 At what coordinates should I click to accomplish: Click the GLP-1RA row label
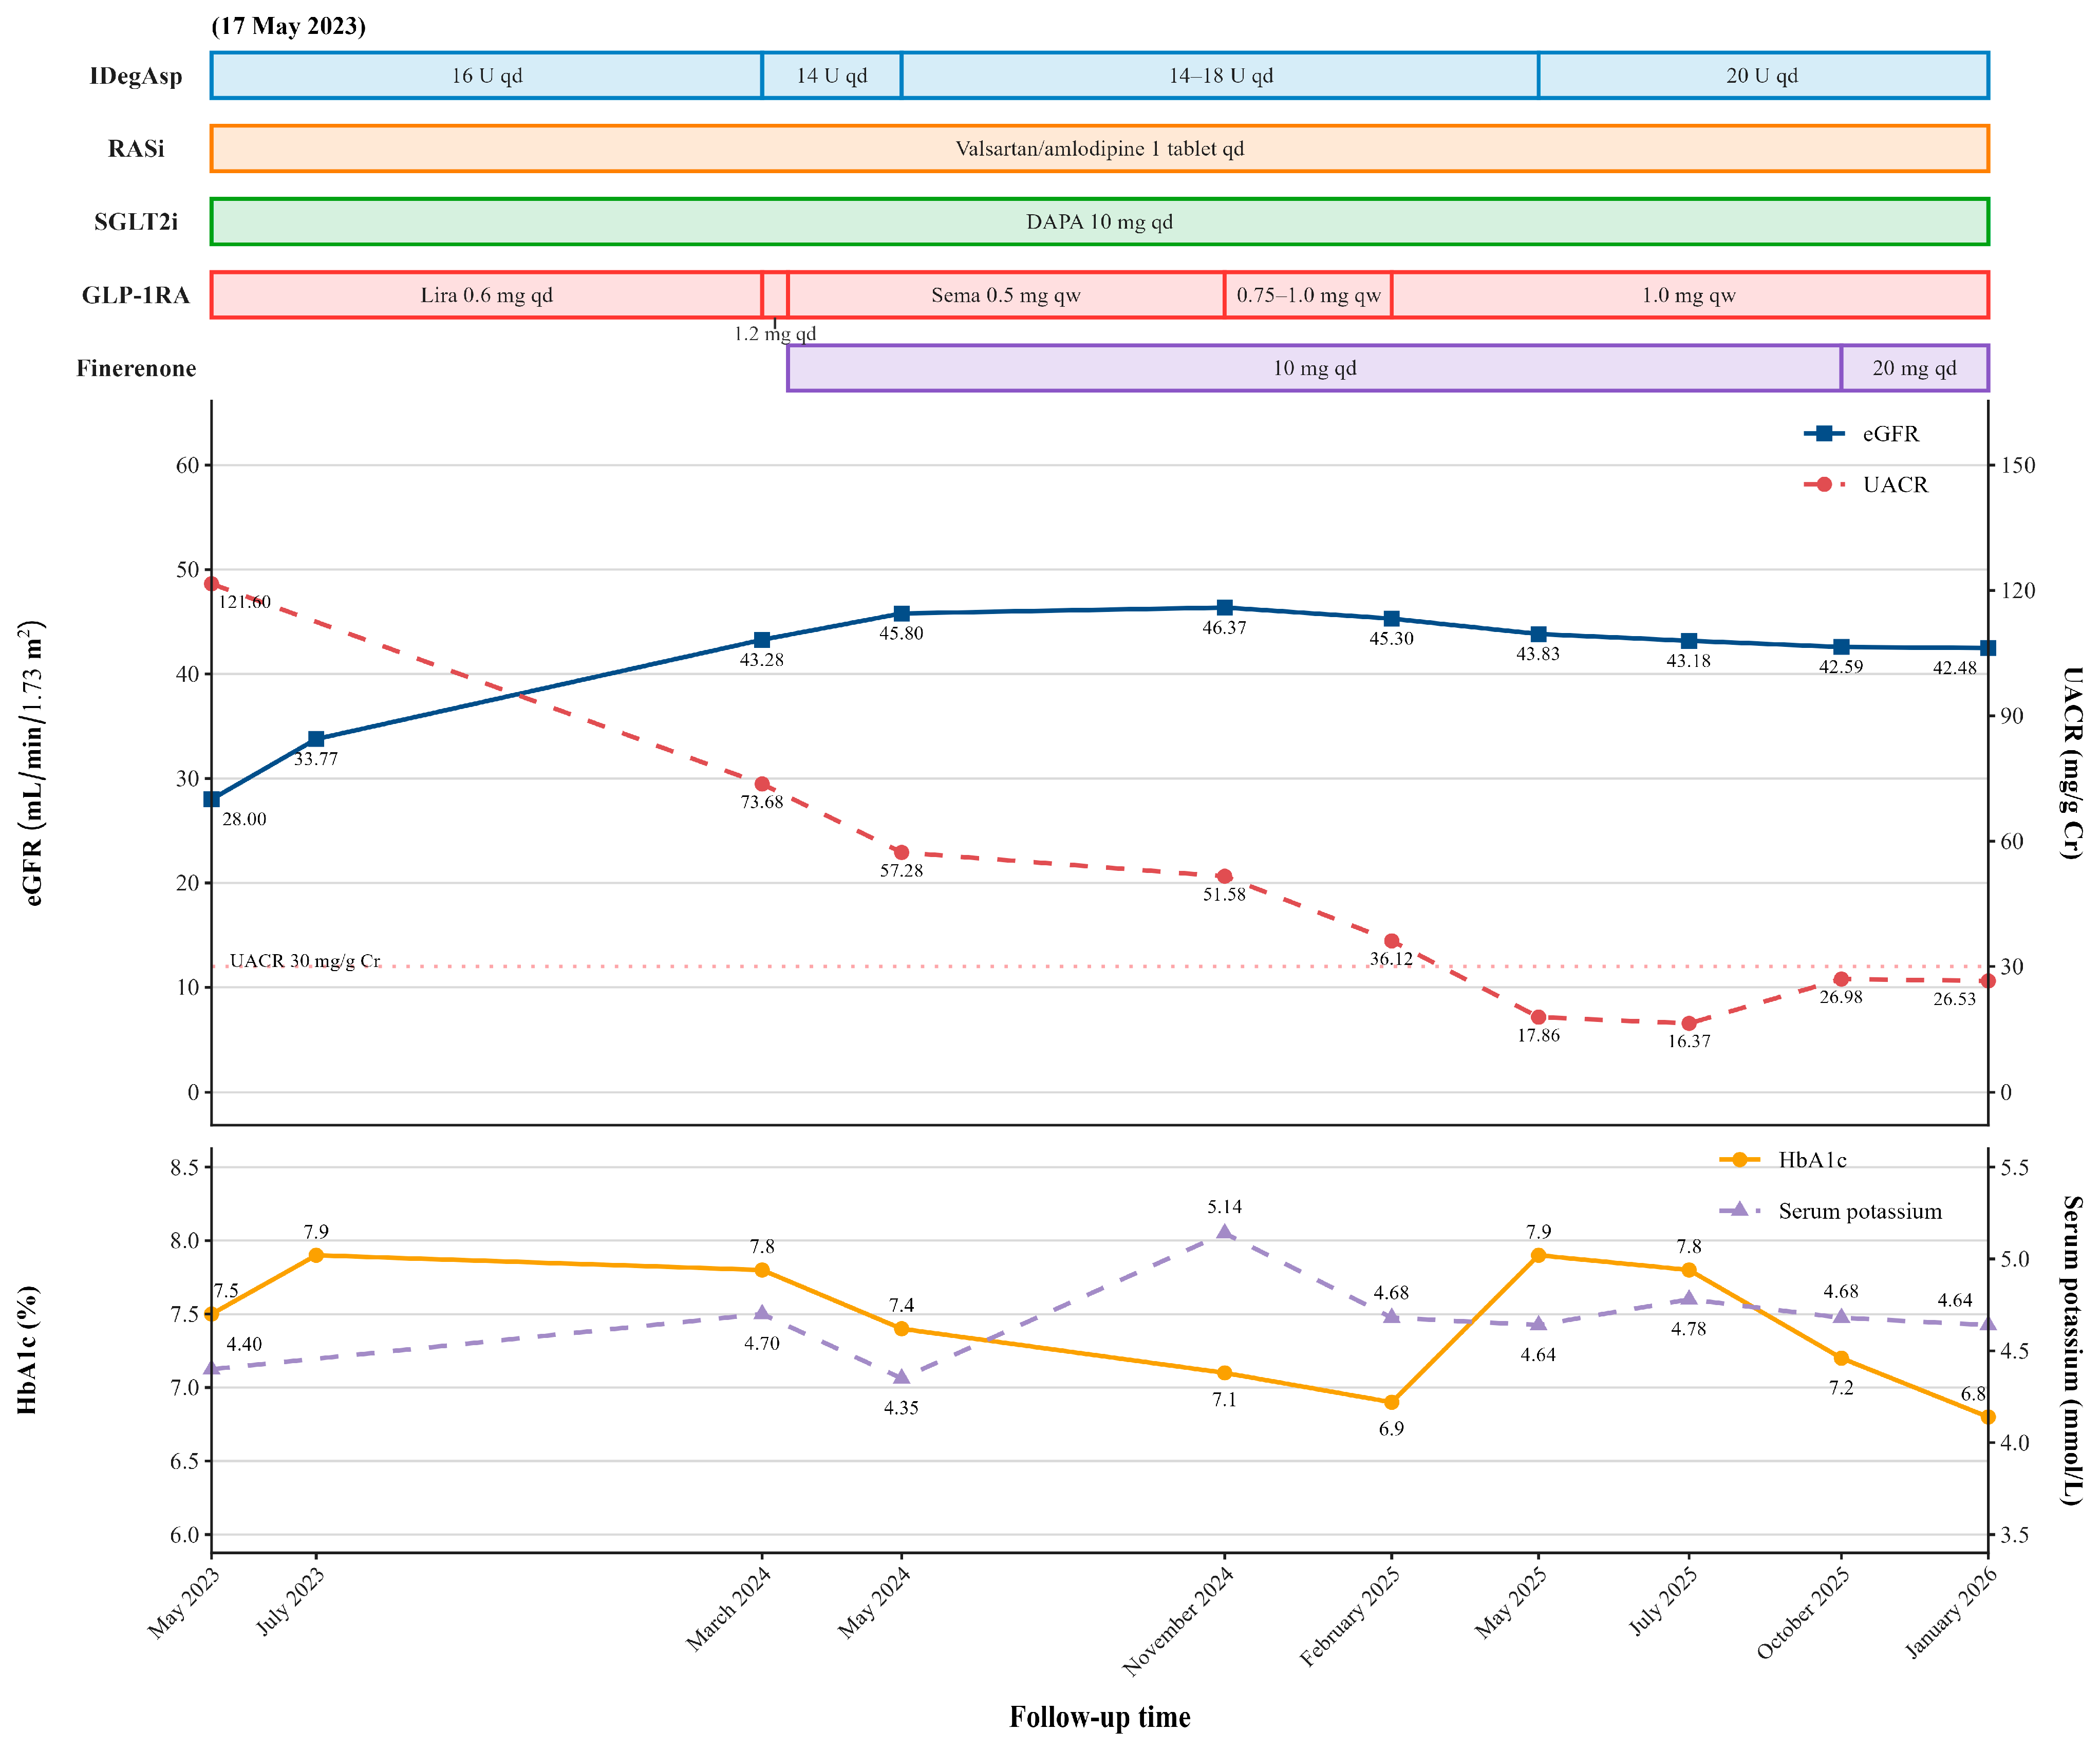pyautogui.click(x=136, y=295)
